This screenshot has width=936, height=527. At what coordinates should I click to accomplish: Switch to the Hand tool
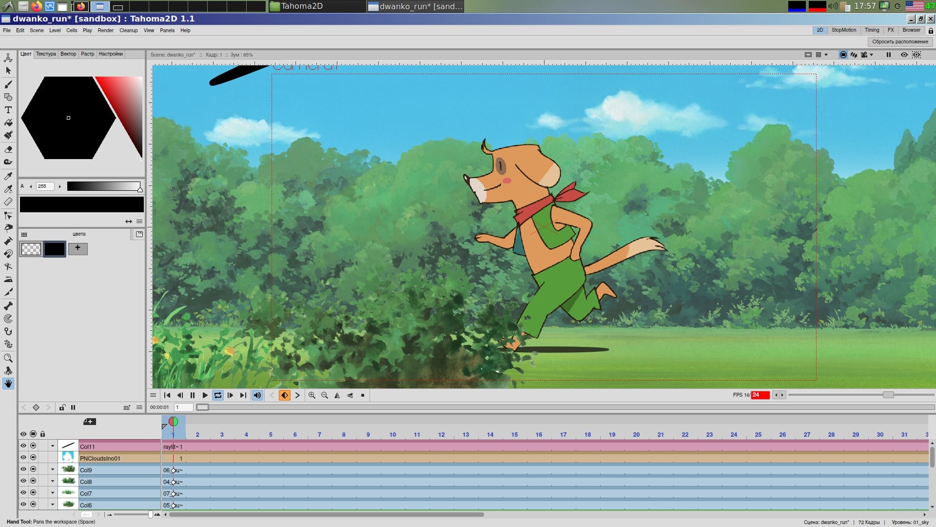[x=8, y=384]
